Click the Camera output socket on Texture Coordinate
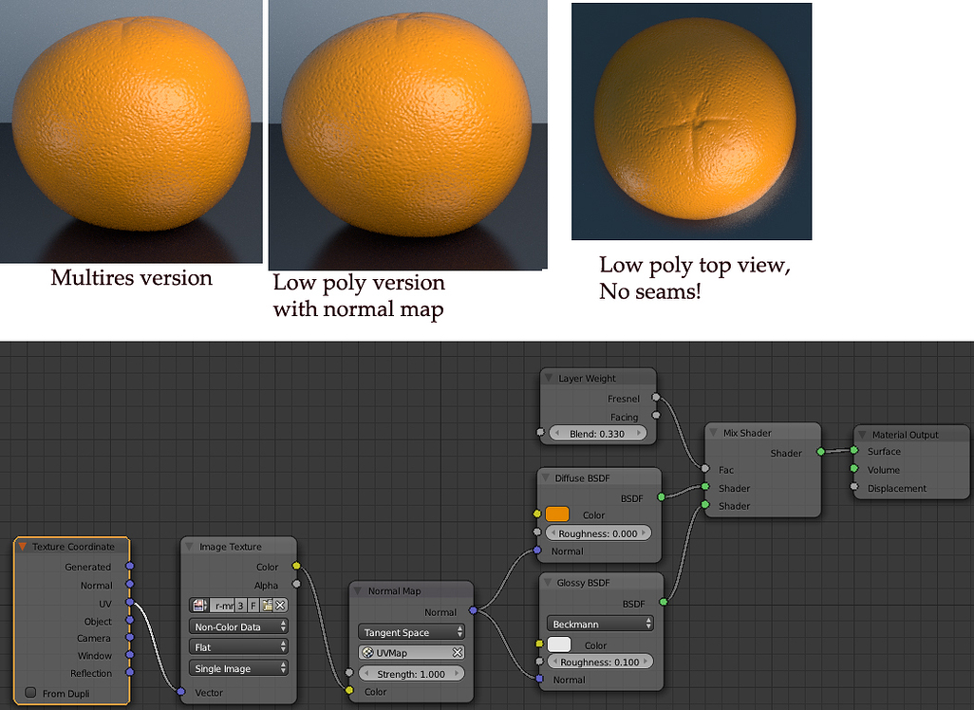Viewport: 974px width, 710px height. click(x=130, y=637)
